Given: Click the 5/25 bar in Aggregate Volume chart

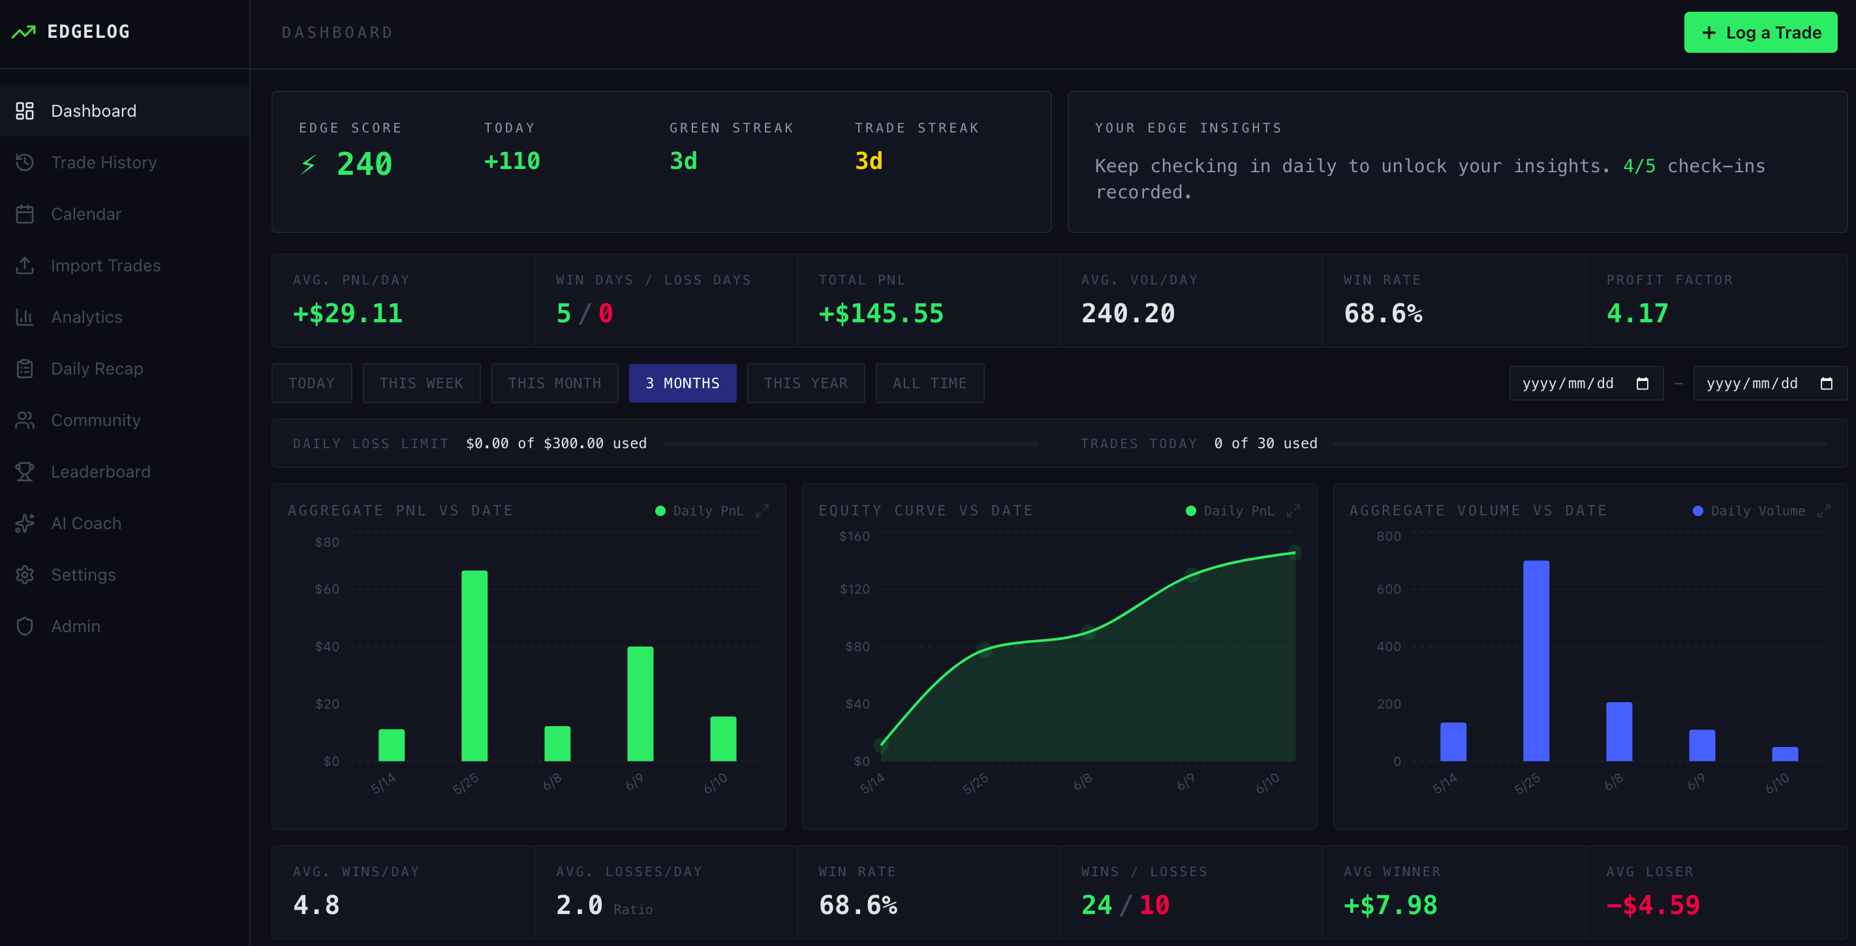Looking at the screenshot, I should pyautogui.click(x=1536, y=661).
